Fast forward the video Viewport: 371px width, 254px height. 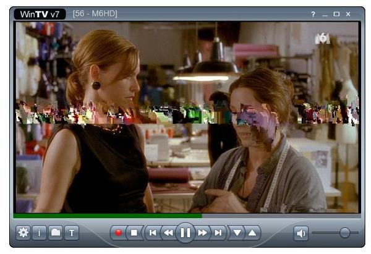click(202, 233)
